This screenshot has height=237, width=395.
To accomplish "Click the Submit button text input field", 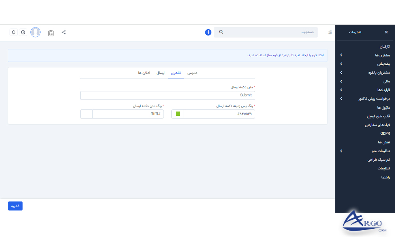I will pos(167,95).
